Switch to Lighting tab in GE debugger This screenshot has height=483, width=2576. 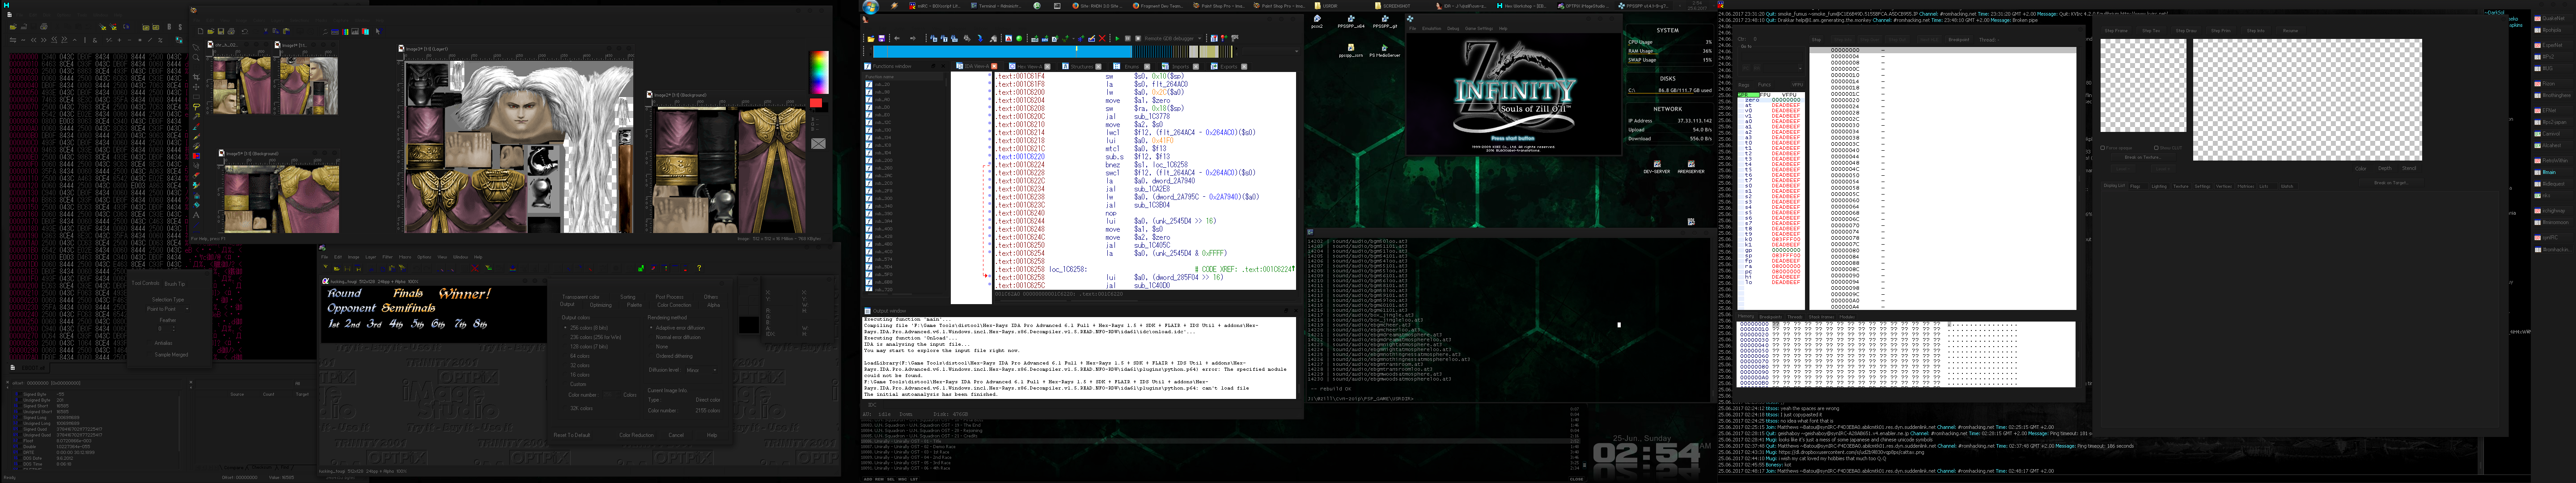point(2159,186)
